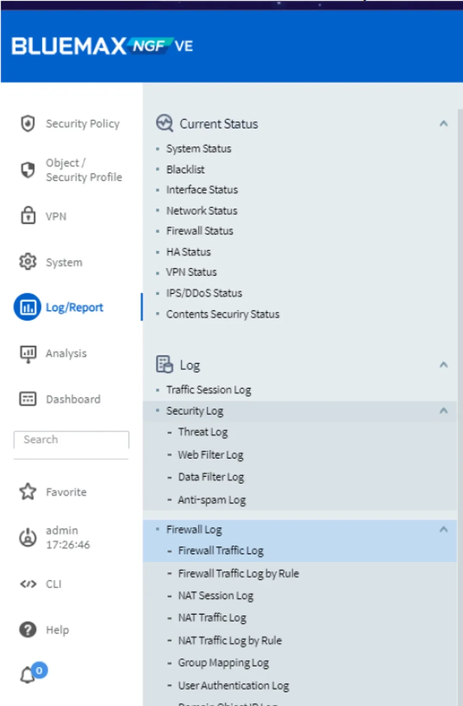Click the VPN padlock icon
The height and width of the screenshot is (706, 463).
[28, 216]
